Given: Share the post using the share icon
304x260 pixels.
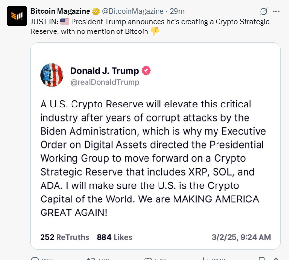Looking at the screenshot, I should pos(275,259).
